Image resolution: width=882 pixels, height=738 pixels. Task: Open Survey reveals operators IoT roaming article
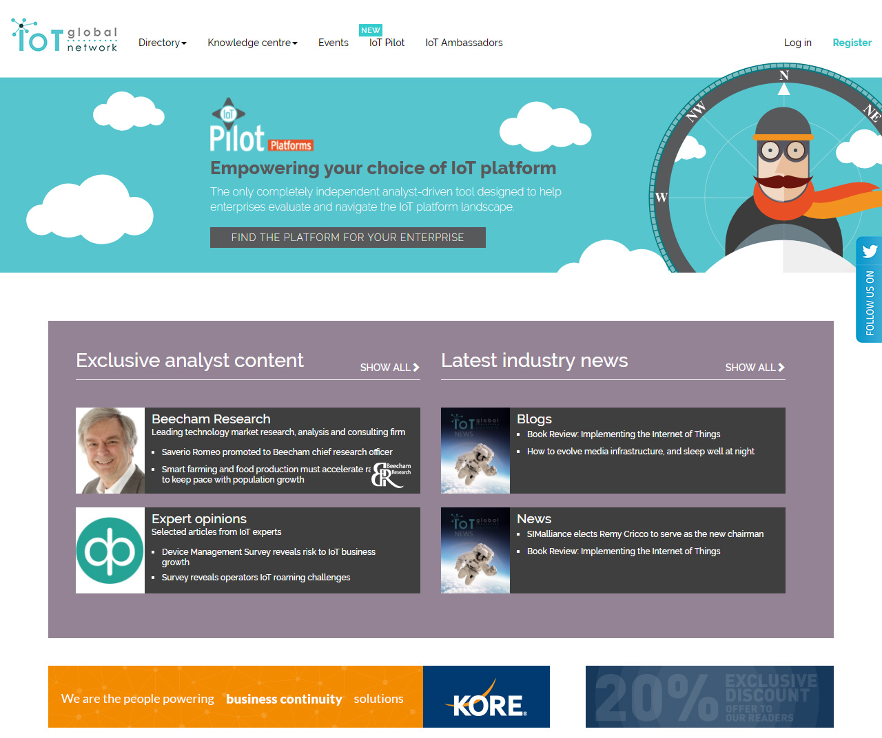coord(256,578)
